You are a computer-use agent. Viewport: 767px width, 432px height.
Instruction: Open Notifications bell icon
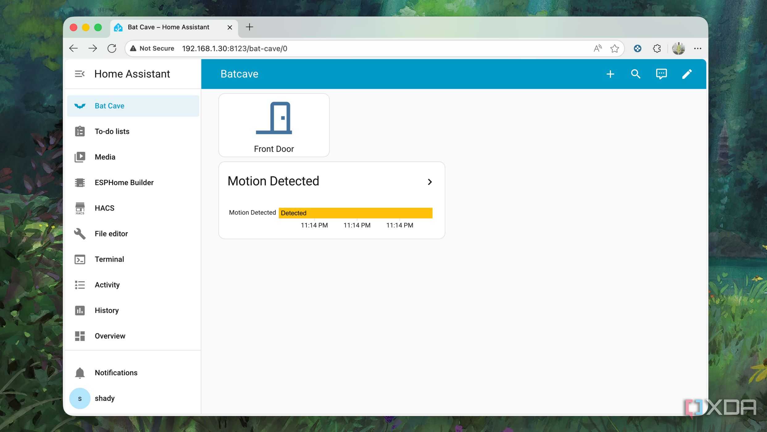click(x=80, y=373)
